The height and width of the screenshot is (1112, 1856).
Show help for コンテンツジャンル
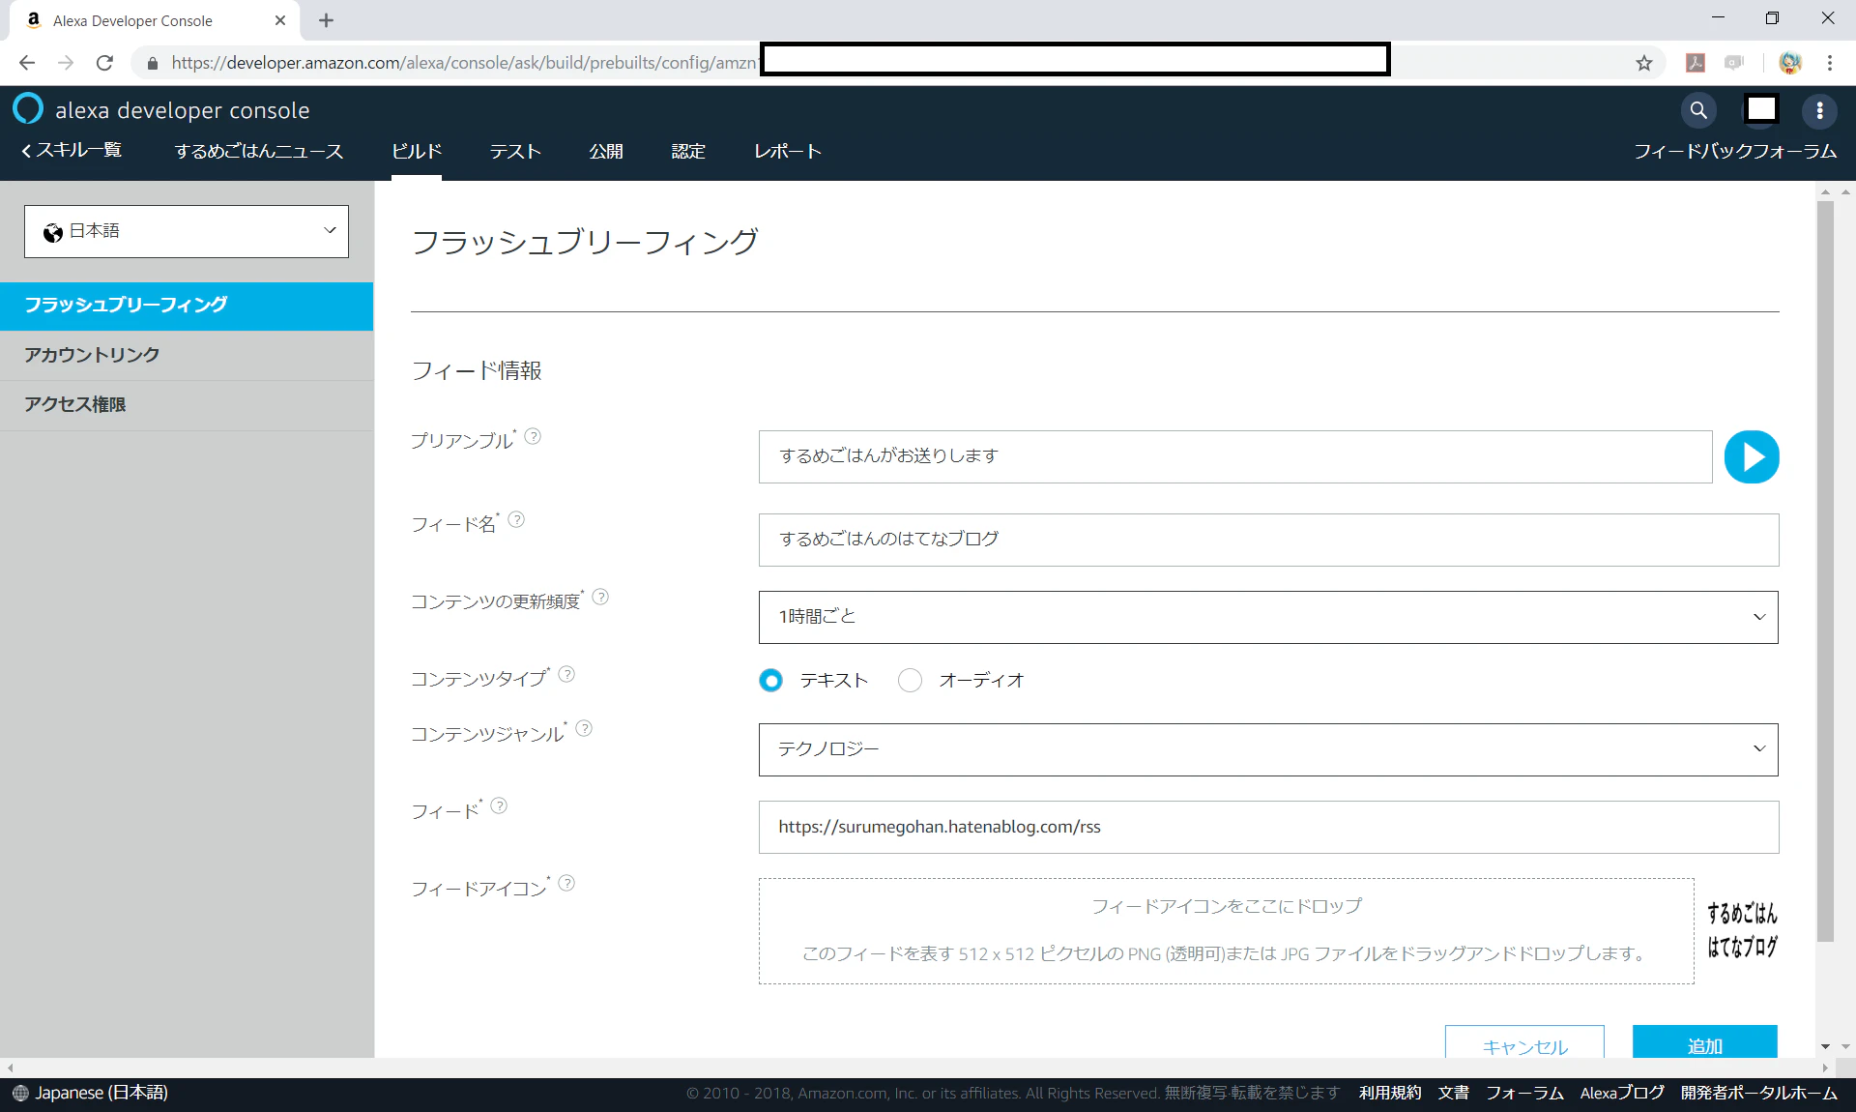[584, 728]
